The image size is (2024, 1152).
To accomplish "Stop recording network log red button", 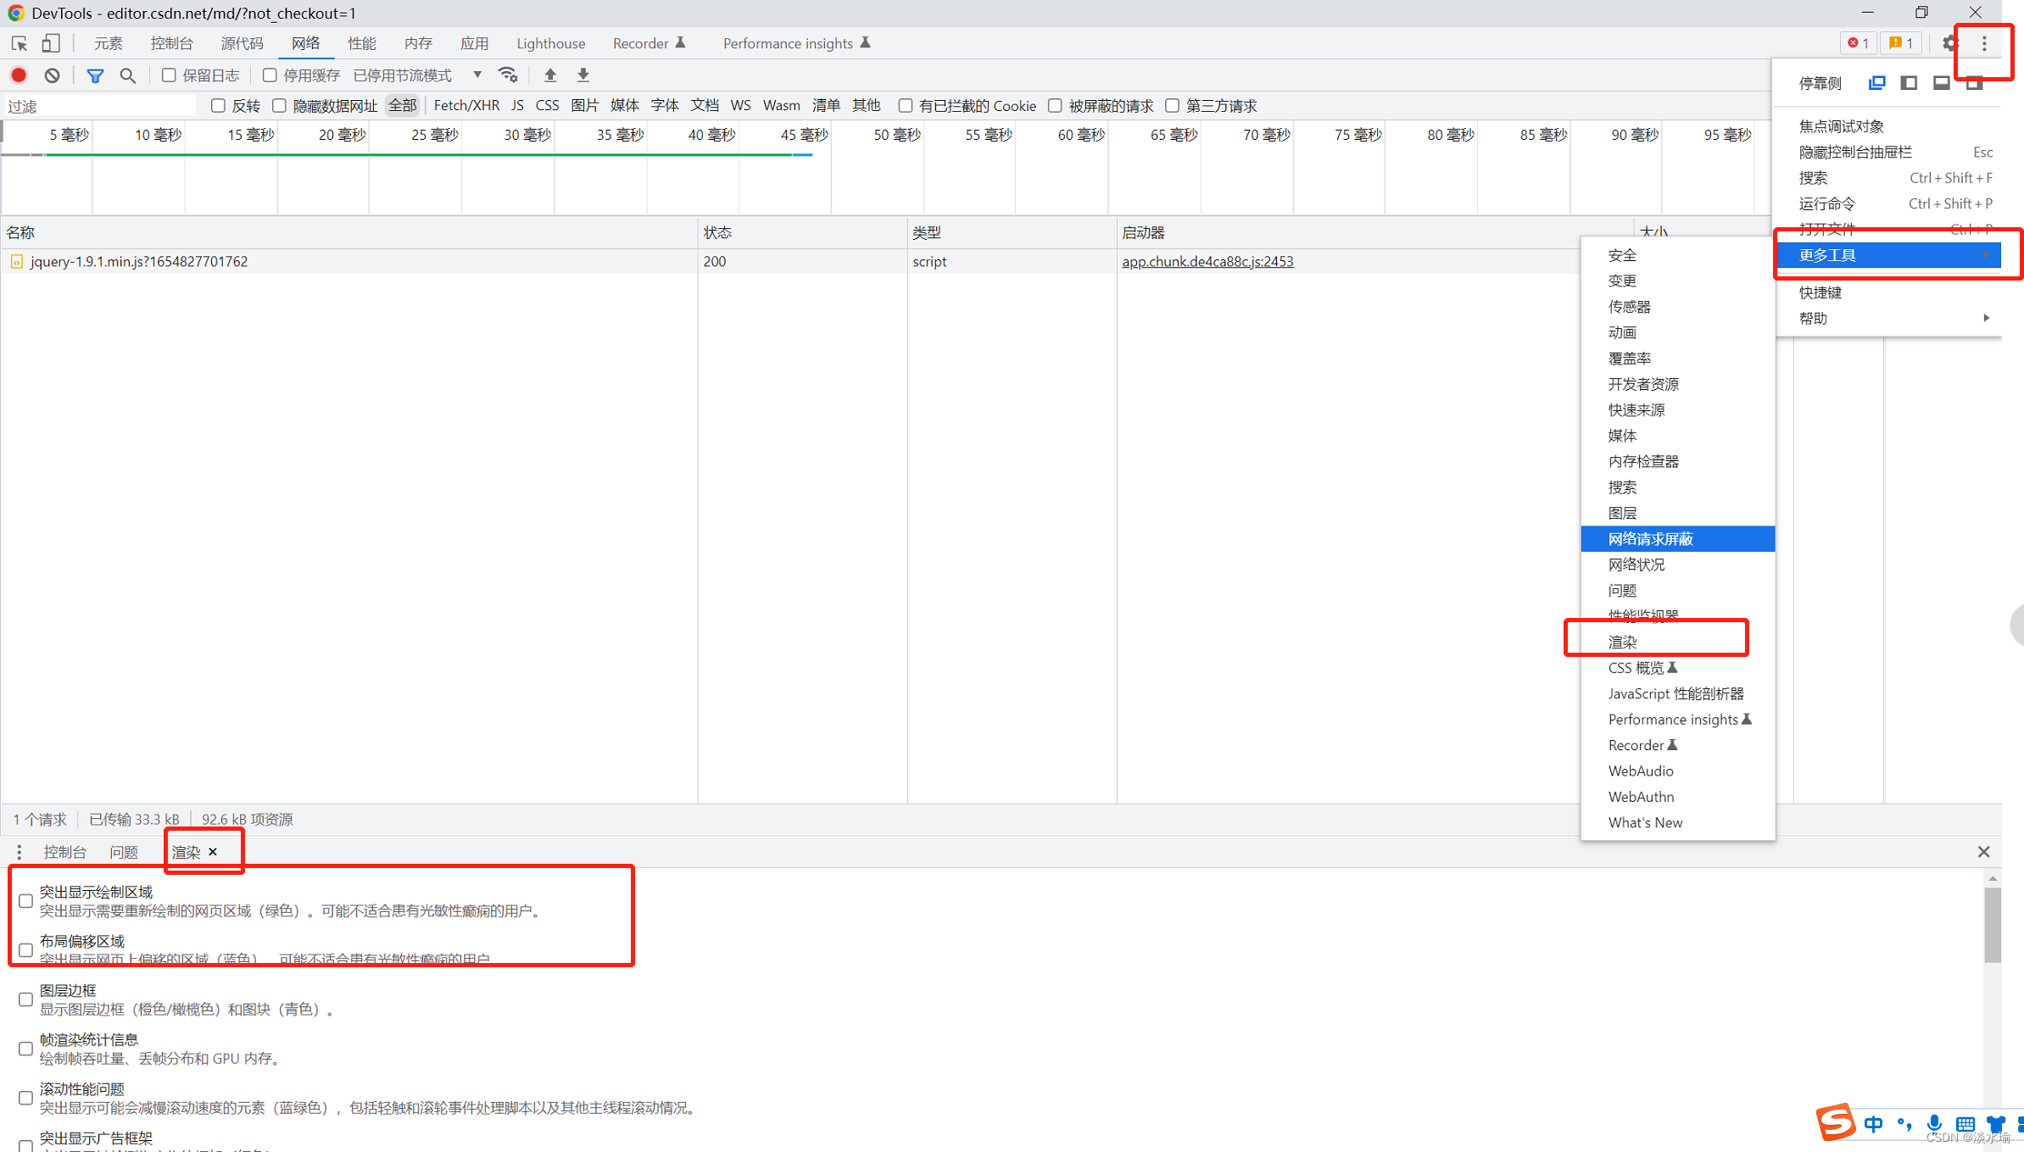I will [19, 75].
